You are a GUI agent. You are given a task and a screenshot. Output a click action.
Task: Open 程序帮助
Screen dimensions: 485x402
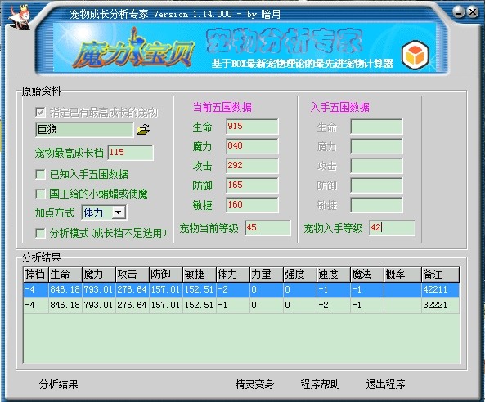[320, 384]
